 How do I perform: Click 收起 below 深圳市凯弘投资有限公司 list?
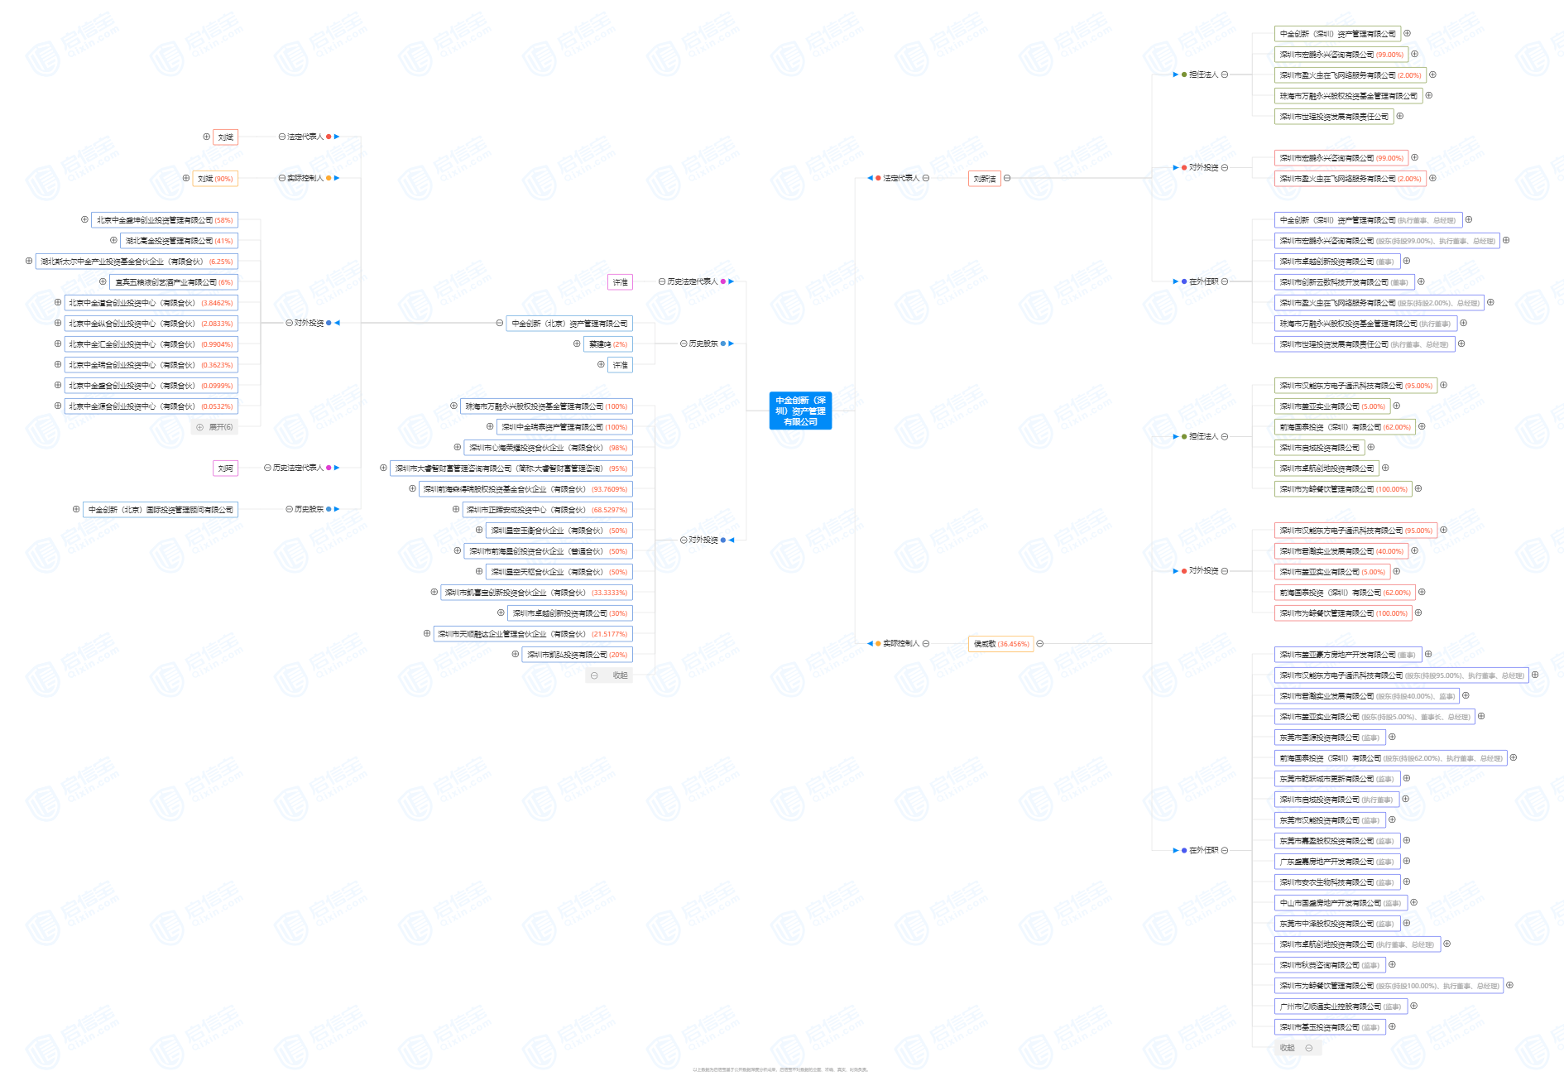coord(609,675)
